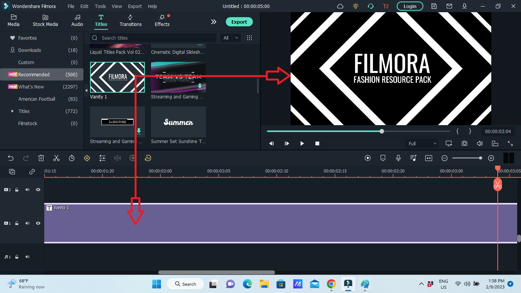
Task: Open the audio mixer icon
Action: 413,158
